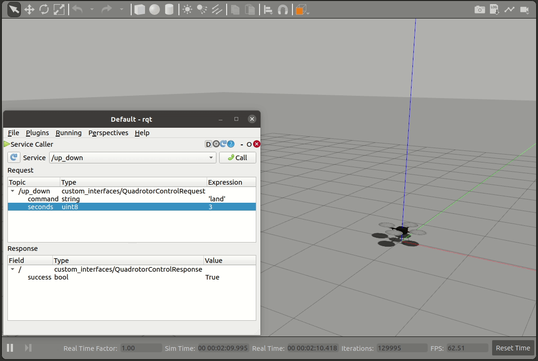Click the Paste icon in Gazebo toolbar
Screen dimensions: 538x361
coord(250,10)
